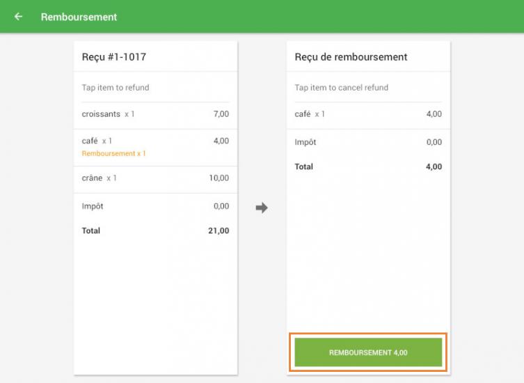Click the Impôt row in original receipt
Screen dimensions: 524x383
point(155,206)
